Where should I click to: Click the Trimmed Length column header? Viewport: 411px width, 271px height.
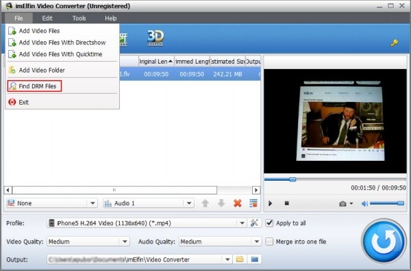192,62
